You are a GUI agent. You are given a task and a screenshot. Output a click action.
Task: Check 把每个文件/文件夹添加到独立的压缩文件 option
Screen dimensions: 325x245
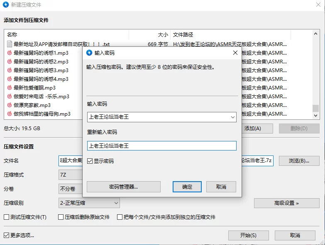pos(120,217)
